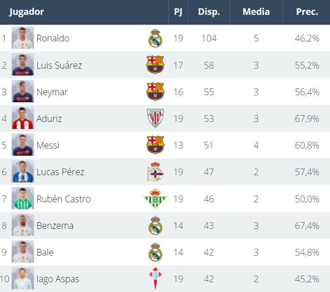Click the Barcelona crest in Messi row
The width and height of the screenshot is (330, 292).
(155, 145)
